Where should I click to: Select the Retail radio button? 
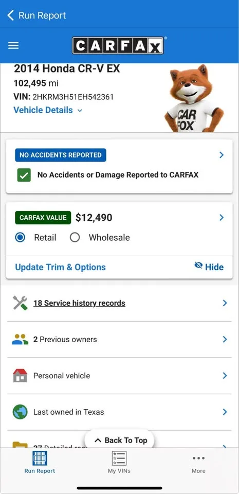(20, 238)
